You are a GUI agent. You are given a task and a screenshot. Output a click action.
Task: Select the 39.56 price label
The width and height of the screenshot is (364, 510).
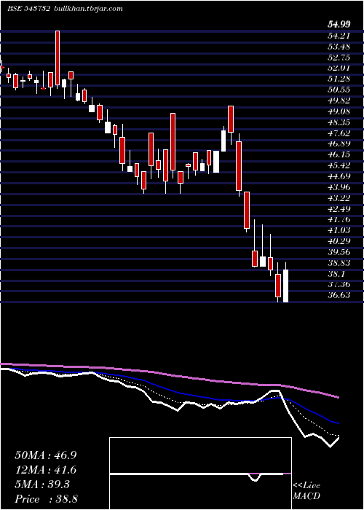coord(339,252)
